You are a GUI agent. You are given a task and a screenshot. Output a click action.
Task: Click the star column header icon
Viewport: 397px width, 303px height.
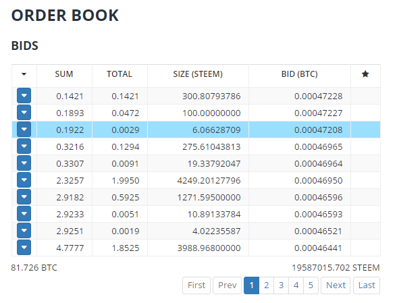point(365,74)
